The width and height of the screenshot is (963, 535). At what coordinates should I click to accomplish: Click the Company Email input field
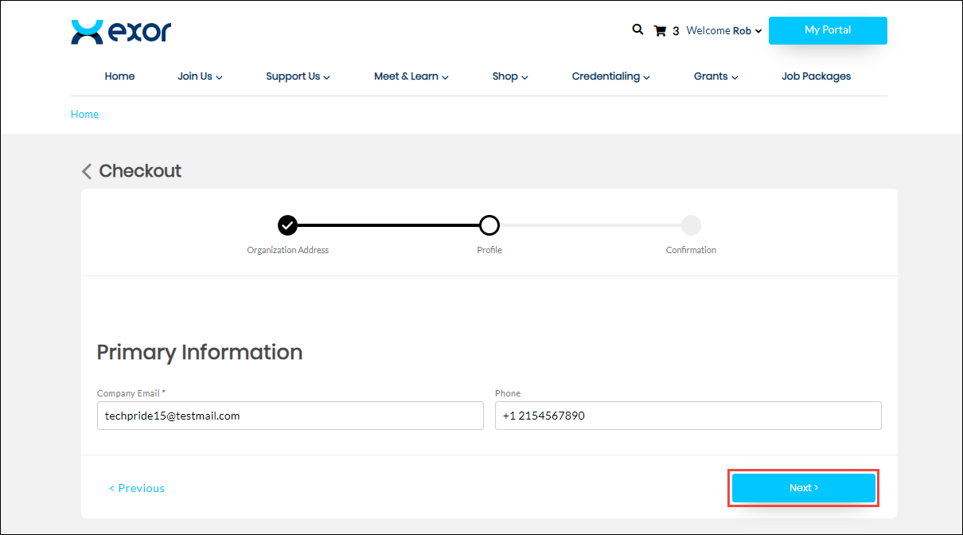(x=290, y=416)
